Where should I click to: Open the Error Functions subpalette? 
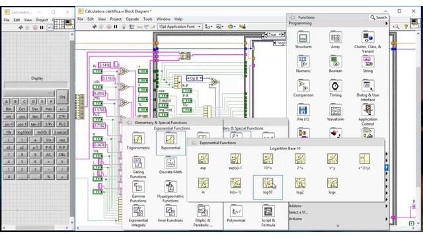tap(171, 214)
